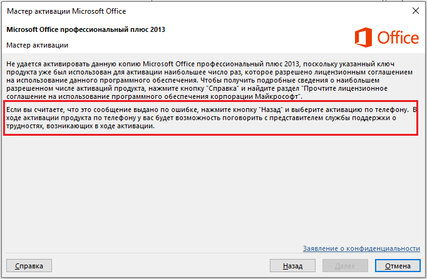
Task: Click the Мастер активации subtitle text
Action: pyautogui.click(x=38, y=45)
